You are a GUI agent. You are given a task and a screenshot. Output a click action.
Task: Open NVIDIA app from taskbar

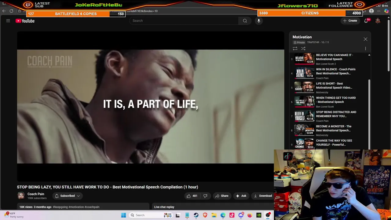pyautogui.click(x=259, y=215)
